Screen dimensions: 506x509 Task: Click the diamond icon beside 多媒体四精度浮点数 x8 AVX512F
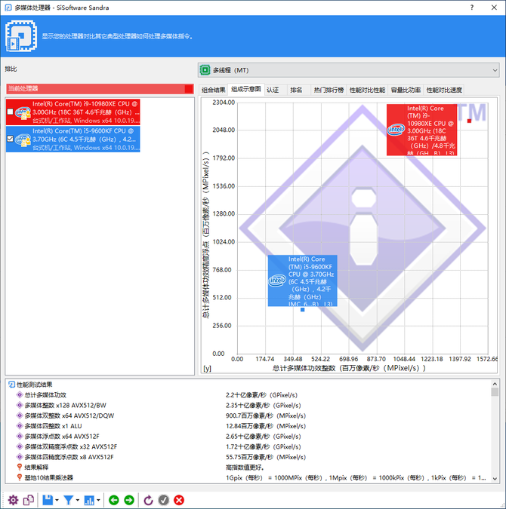(20, 457)
